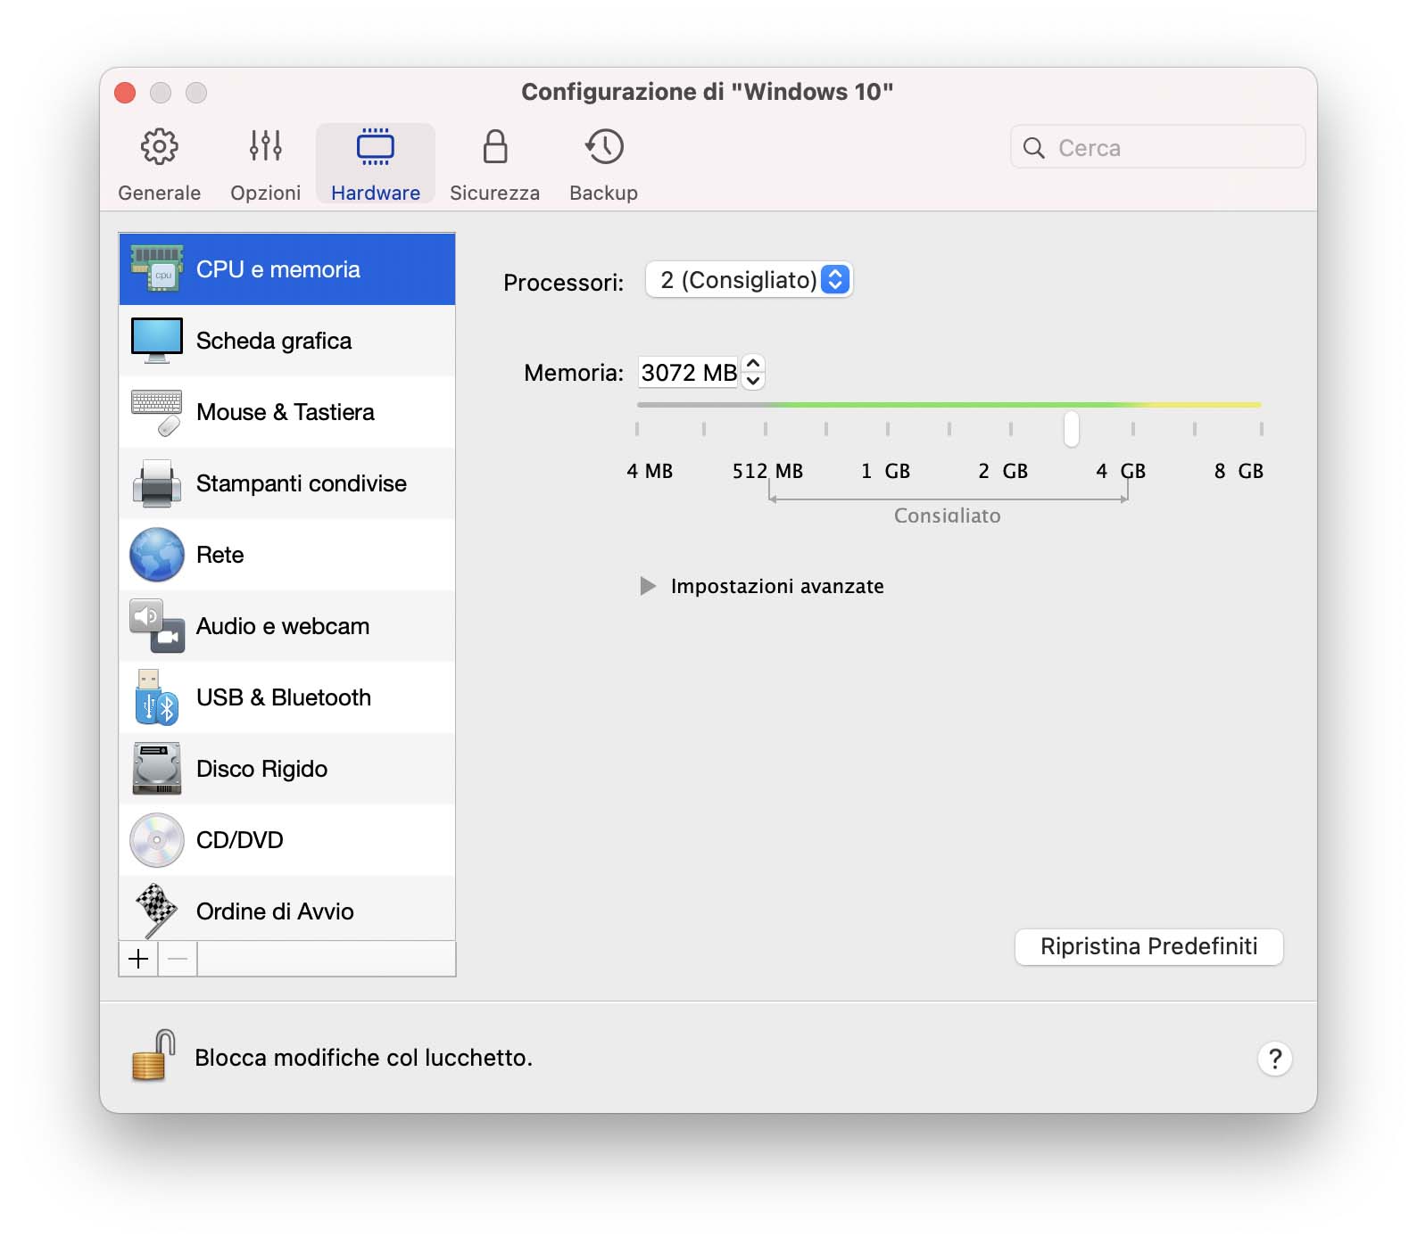1417x1245 pixels.
Task: Select Stampanti condivise in sidebar
Action: [287, 483]
